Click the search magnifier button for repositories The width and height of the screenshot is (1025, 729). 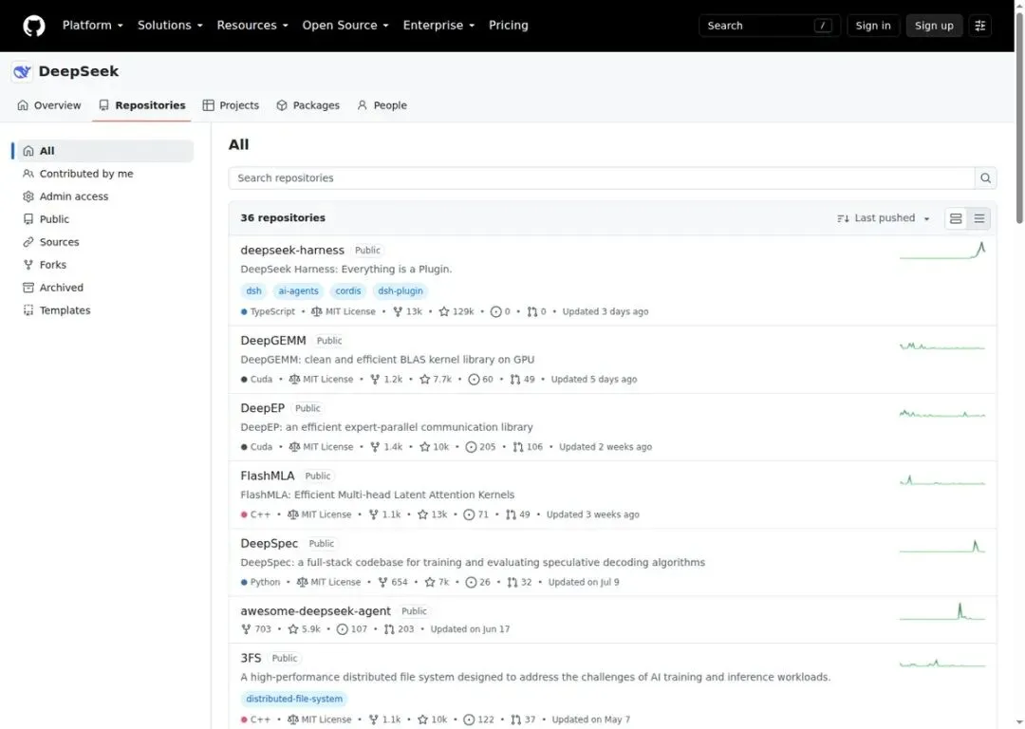pyautogui.click(x=985, y=178)
